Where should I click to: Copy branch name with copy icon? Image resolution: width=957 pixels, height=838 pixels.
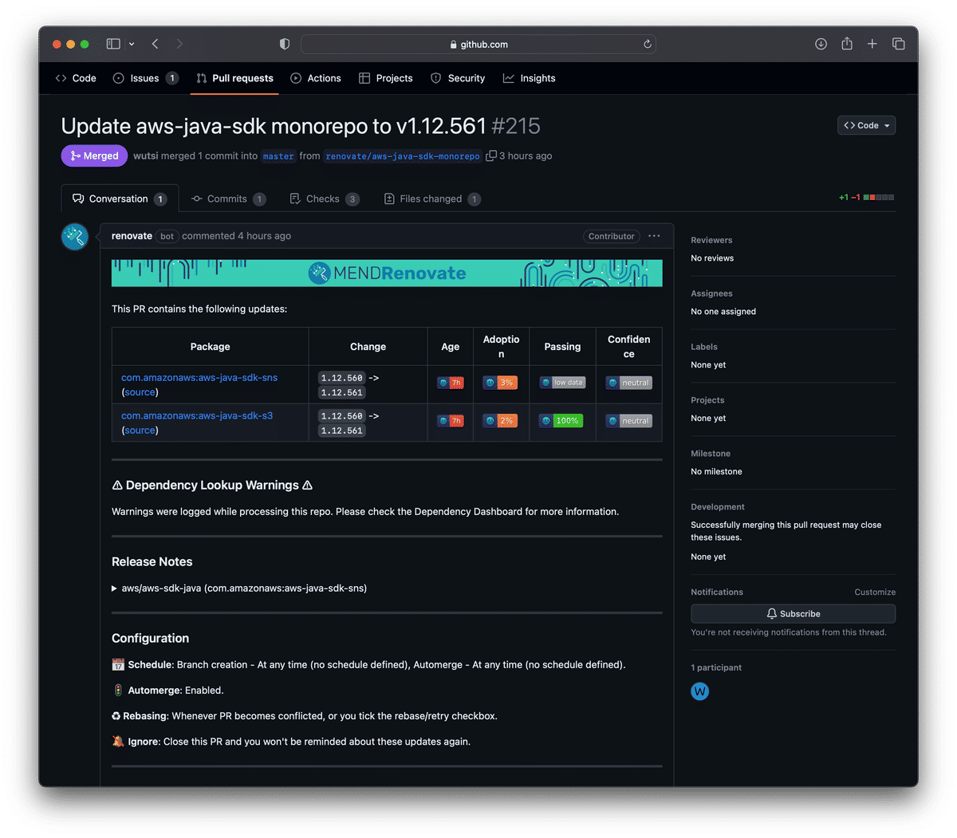coord(491,155)
